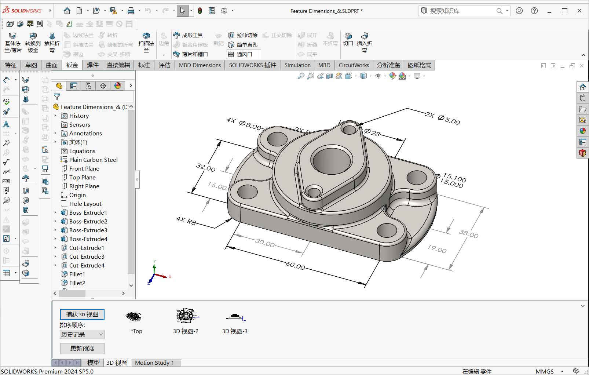Click the Base Flange (基体法兰/薄片) tool

(13, 43)
